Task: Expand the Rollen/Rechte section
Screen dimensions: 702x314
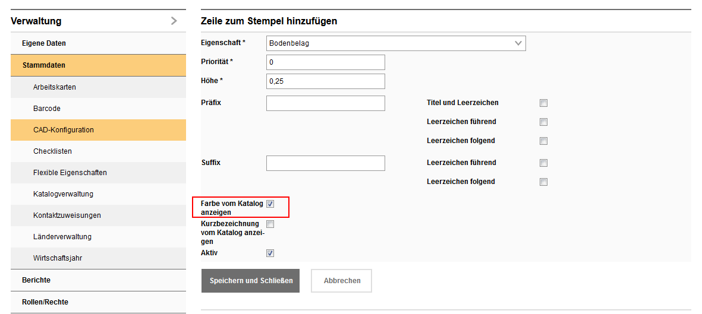Action: pos(45,302)
